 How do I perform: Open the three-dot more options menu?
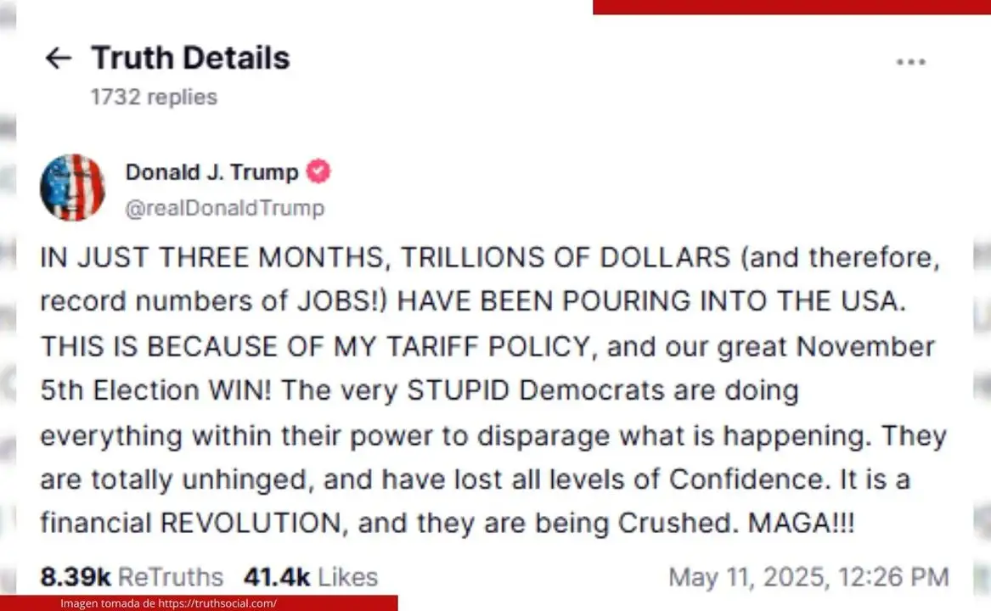click(910, 62)
